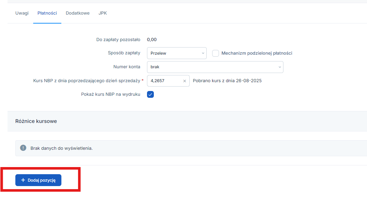The height and width of the screenshot is (200, 367).
Task: Click the 'Mechanizm podzielonej płatności' label text
Action: click(257, 53)
